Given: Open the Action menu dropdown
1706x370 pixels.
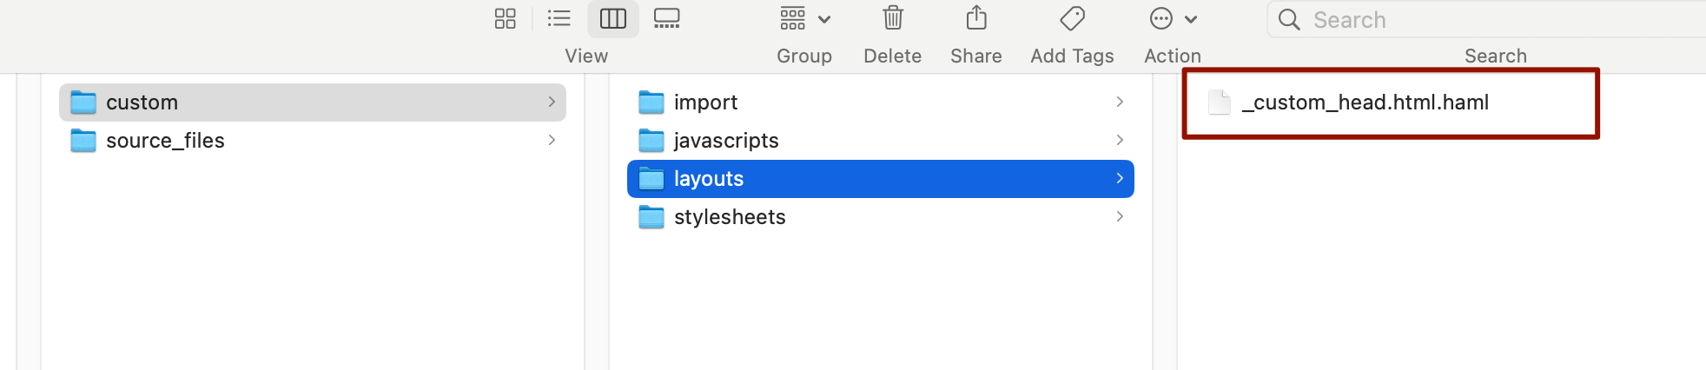Looking at the screenshot, I should [x=1174, y=18].
